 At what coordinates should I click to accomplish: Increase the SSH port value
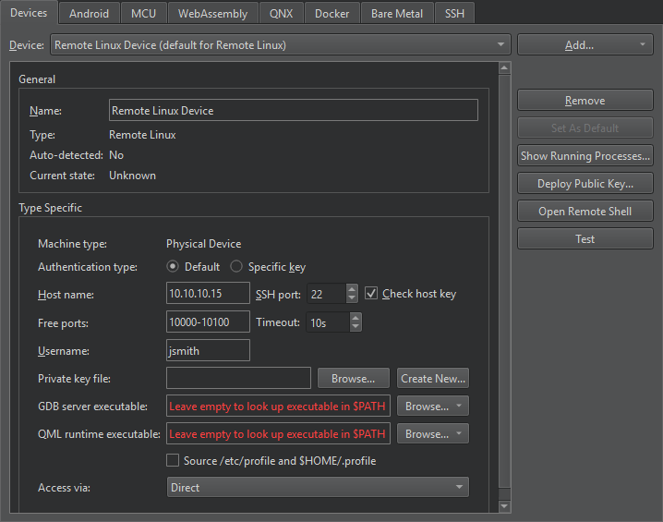click(x=352, y=289)
